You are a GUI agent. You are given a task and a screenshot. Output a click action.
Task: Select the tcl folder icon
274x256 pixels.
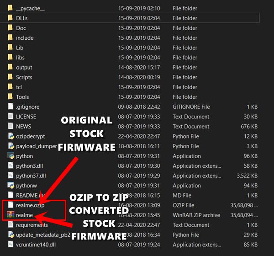coord(11,86)
